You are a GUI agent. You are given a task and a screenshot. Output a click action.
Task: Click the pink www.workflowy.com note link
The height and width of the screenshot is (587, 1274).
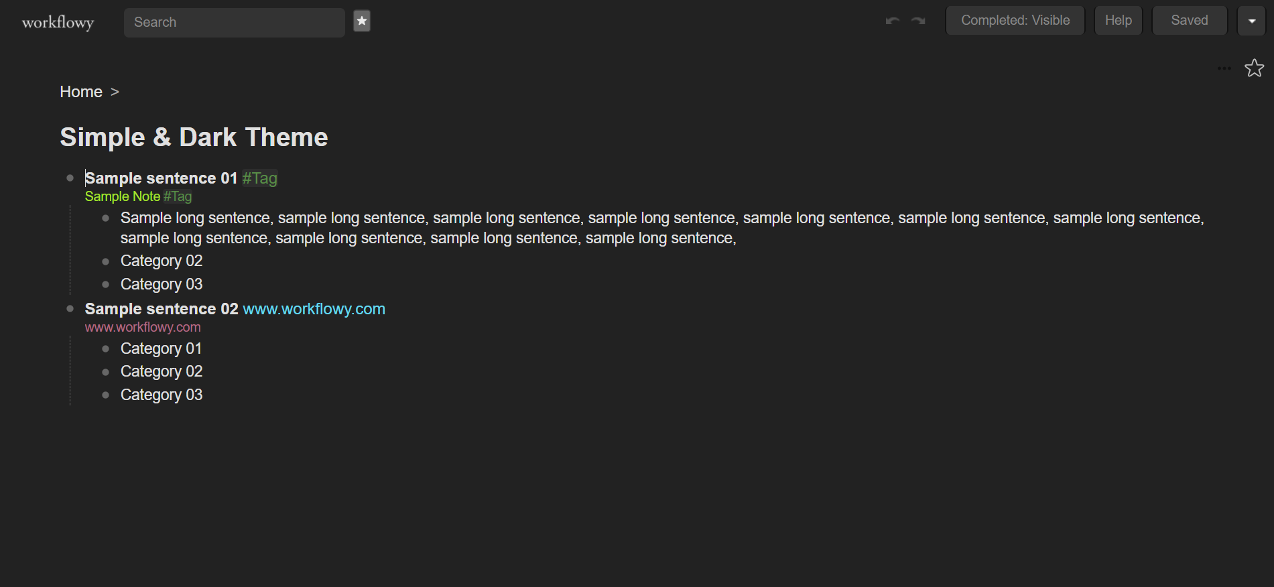tap(143, 328)
